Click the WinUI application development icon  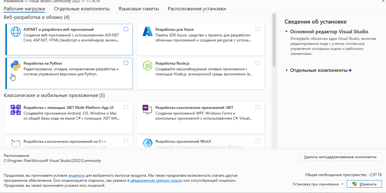click(x=148, y=143)
